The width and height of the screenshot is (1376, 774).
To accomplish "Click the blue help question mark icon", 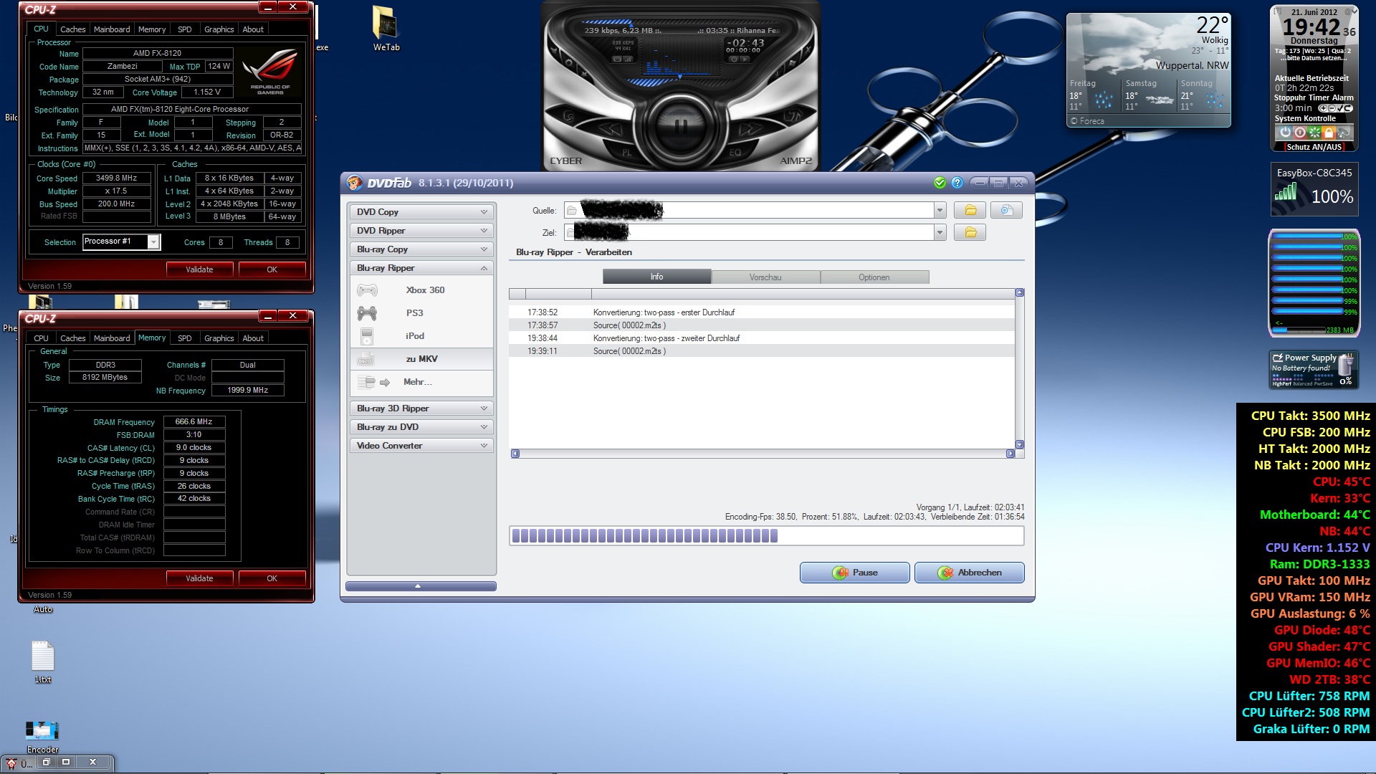I will 957,183.
